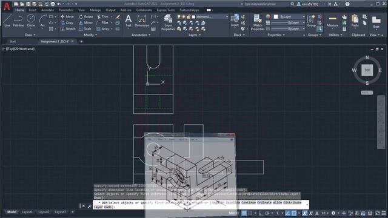The width and height of the screenshot is (388, 218).
Task: Click the Group tool
Action: pyautogui.click(x=311, y=21)
